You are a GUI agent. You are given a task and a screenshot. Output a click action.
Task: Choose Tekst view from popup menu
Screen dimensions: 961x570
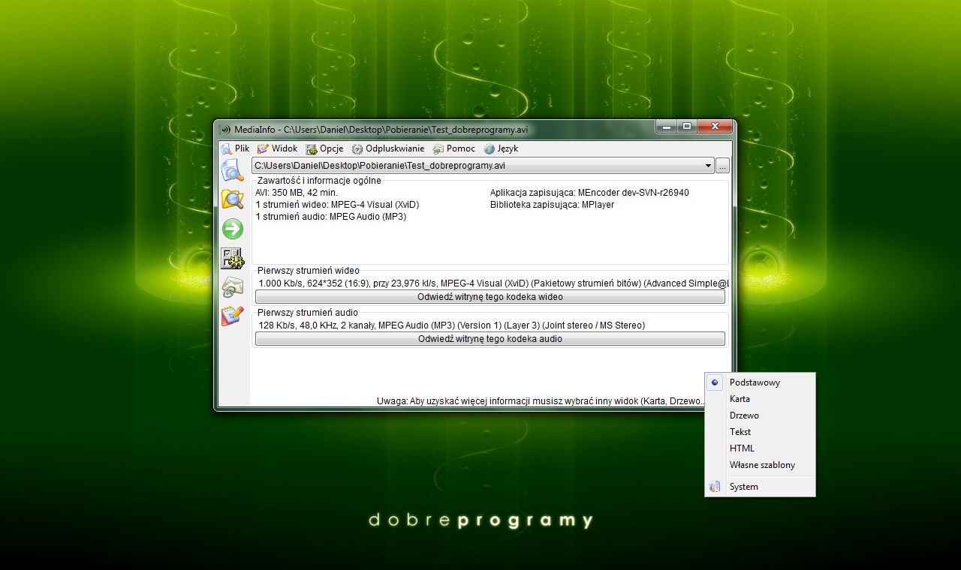click(760, 432)
